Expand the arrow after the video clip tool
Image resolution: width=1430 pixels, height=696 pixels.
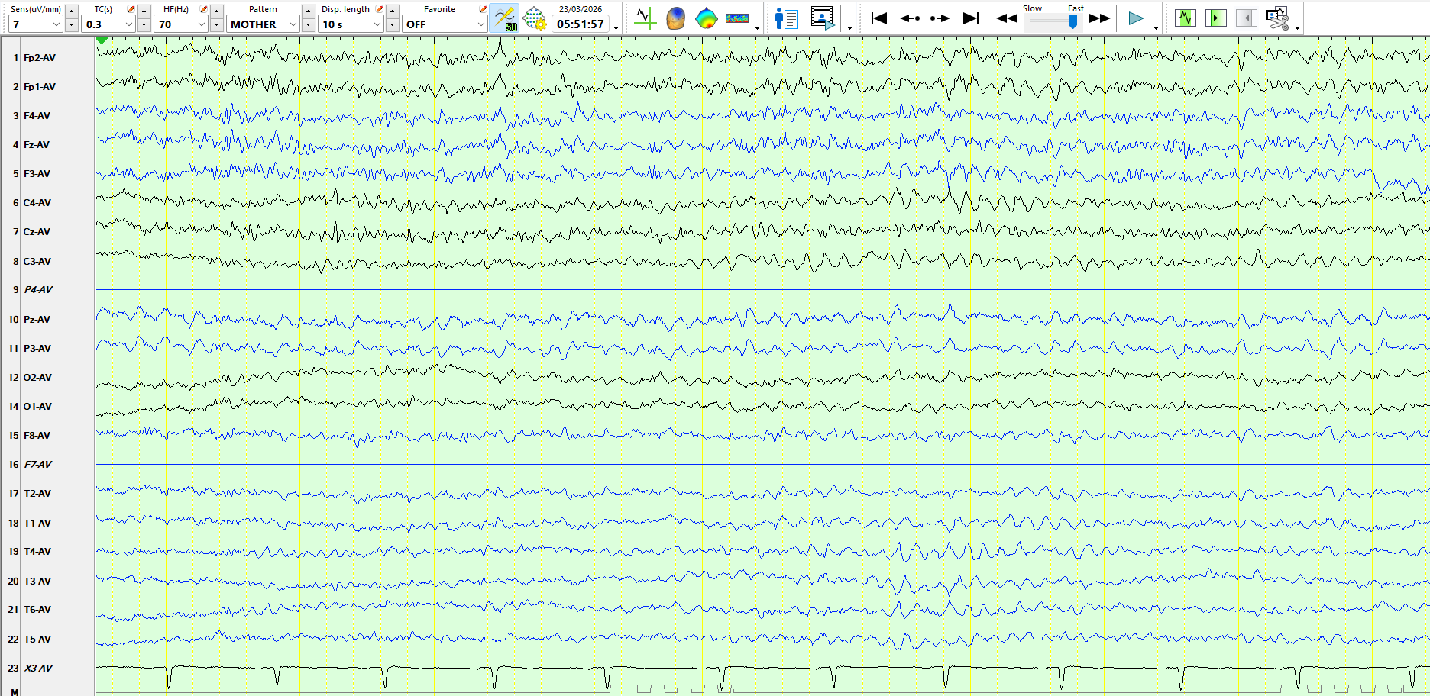coord(1297,28)
